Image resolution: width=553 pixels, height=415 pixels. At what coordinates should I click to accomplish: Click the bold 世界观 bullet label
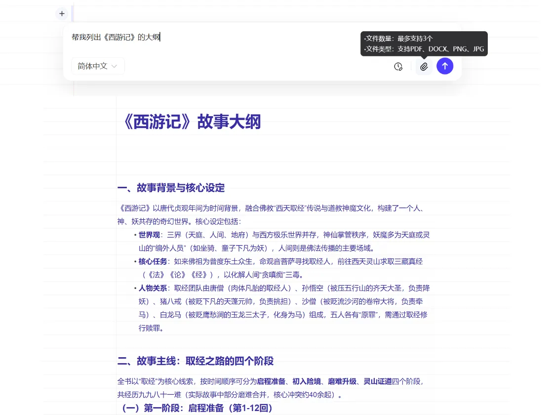point(149,235)
